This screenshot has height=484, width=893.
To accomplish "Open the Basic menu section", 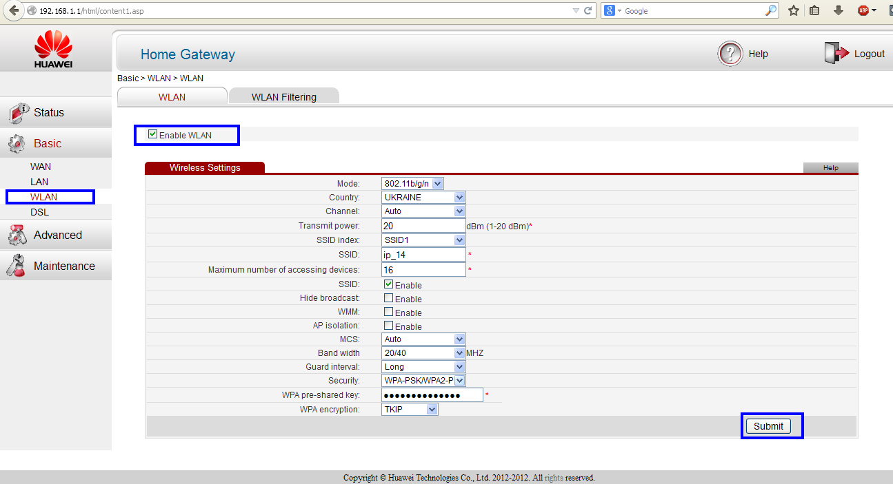I will (x=56, y=143).
